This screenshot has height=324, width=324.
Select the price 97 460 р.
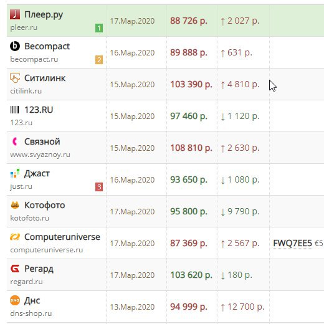189,117
